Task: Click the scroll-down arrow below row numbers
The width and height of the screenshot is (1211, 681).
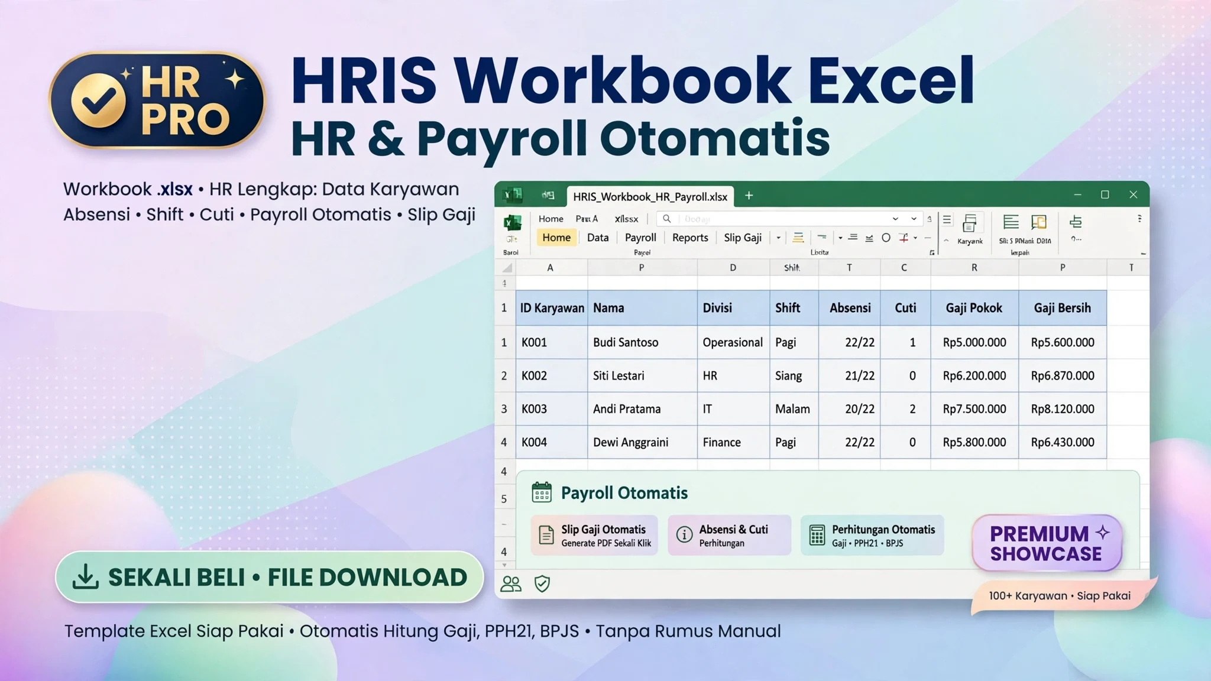Action: (504, 565)
